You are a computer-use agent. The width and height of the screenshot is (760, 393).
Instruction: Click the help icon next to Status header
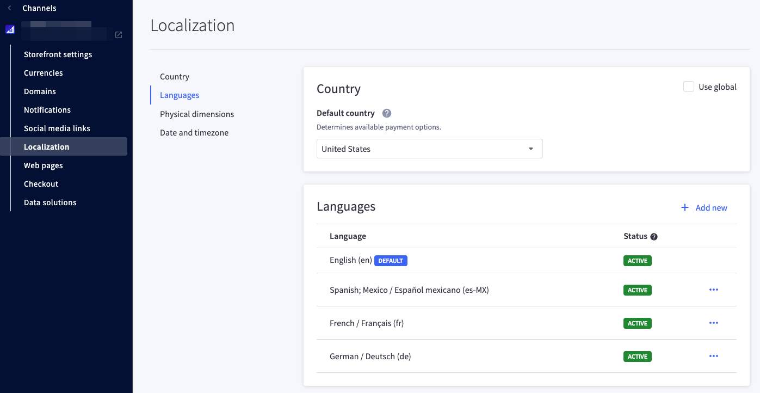pos(653,236)
